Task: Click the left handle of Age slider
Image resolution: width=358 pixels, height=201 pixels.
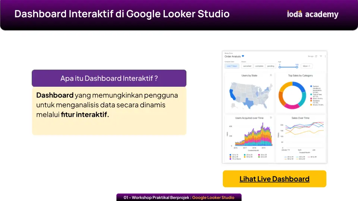Action: point(280,67)
